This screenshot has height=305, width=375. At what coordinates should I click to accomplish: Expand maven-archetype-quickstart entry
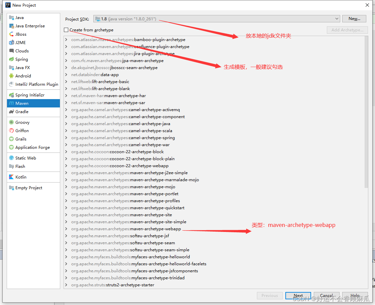(x=66, y=208)
